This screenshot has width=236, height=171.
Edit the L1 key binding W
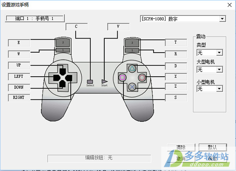click(19, 54)
